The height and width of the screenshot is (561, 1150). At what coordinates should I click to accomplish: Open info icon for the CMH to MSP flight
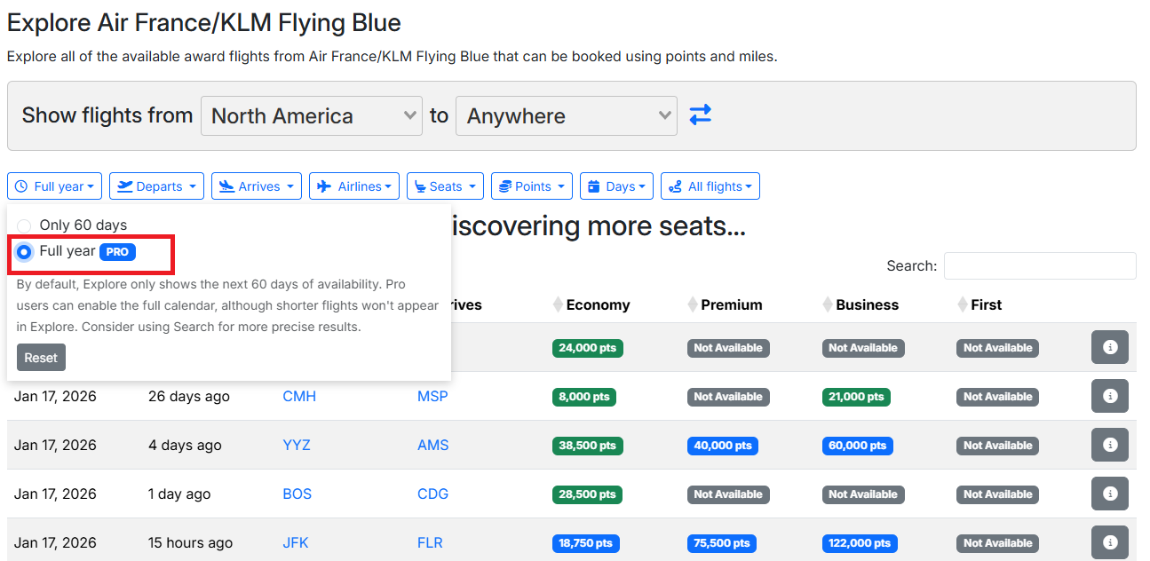click(1109, 397)
